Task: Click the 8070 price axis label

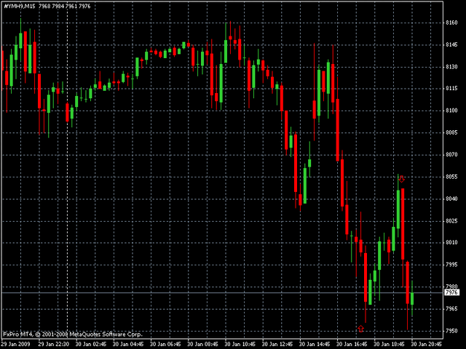Action: click(x=451, y=155)
